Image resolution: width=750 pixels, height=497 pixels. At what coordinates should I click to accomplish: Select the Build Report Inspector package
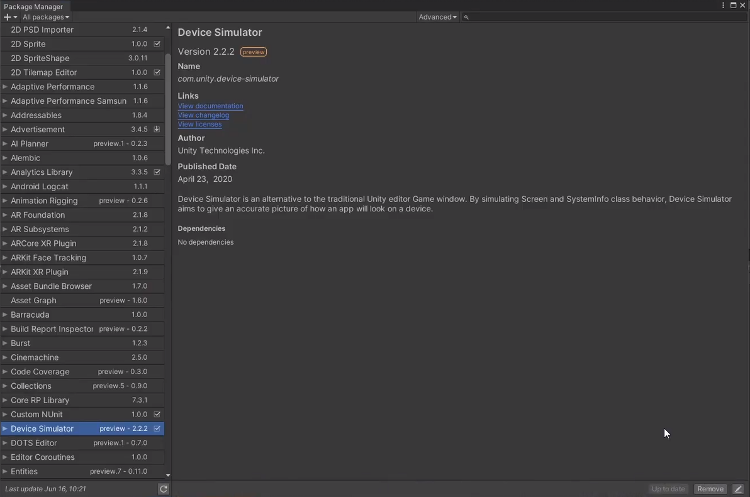click(82, 328)
